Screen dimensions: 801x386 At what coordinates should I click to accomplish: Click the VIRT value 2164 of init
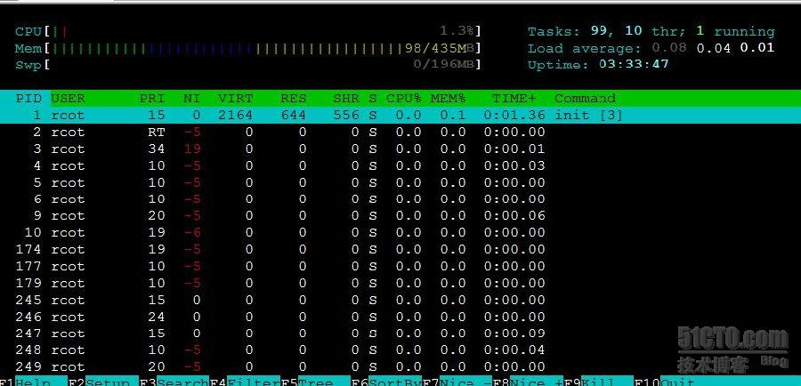pyautogui.click(x=236, y=116)
